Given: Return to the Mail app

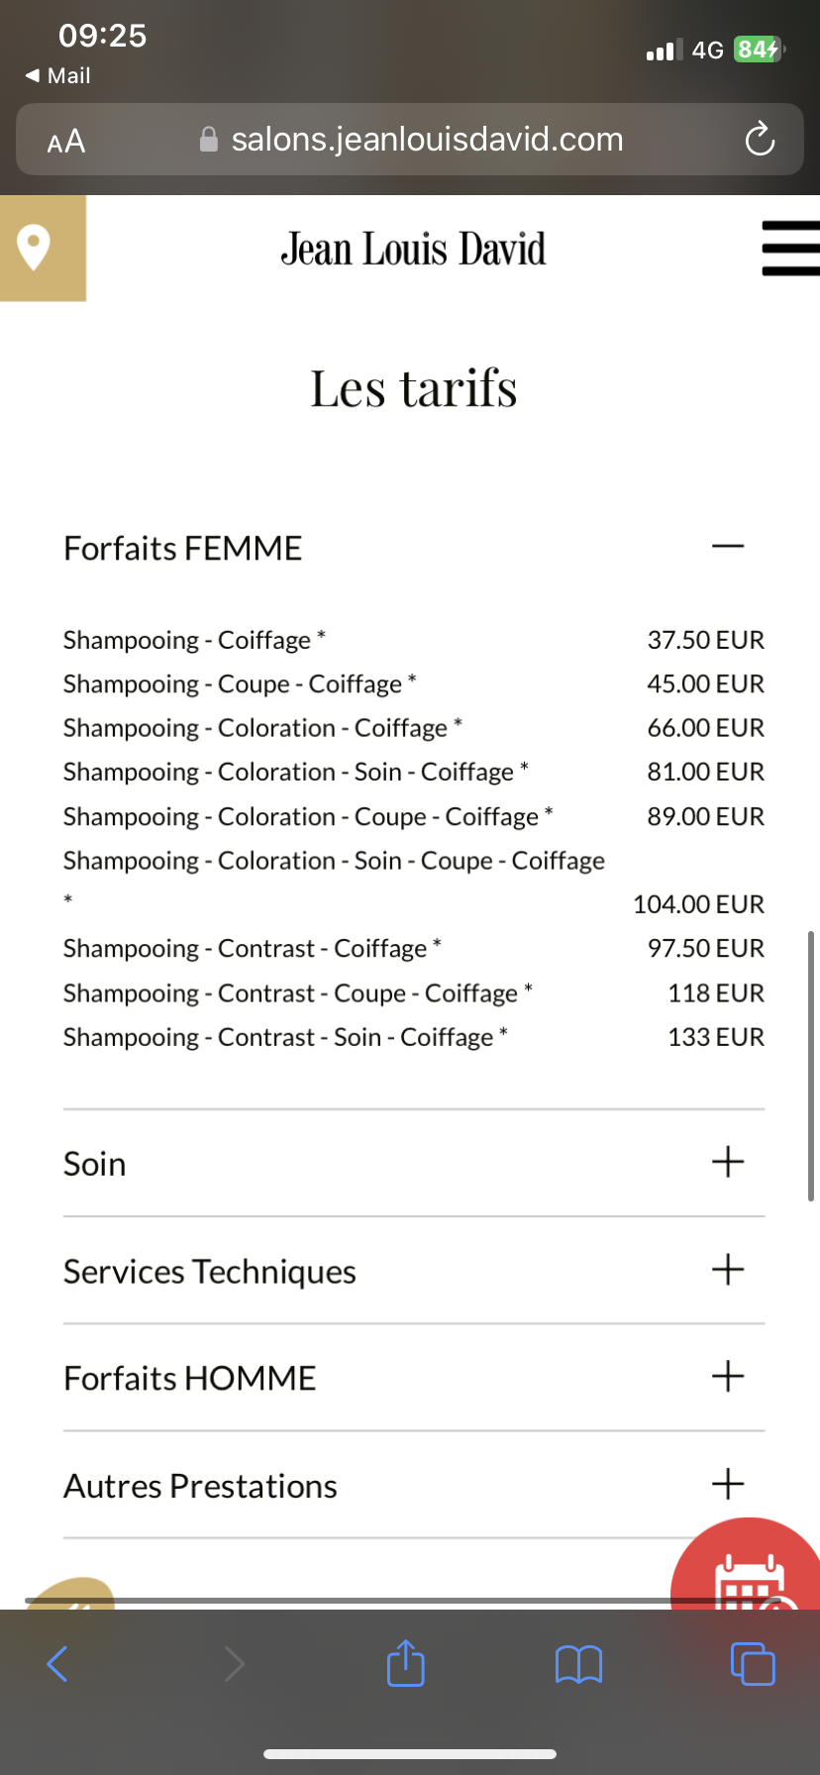Looking at the screenshot, I should tap(58, 76).
